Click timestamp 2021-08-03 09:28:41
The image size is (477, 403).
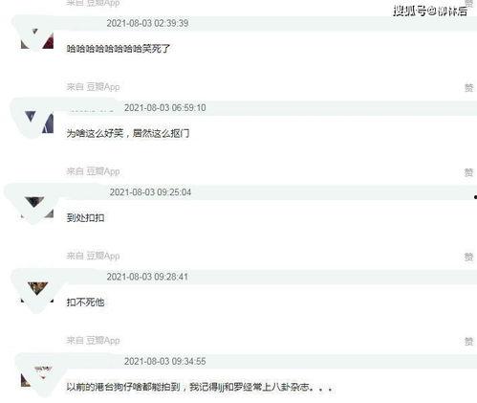point(147,277)
